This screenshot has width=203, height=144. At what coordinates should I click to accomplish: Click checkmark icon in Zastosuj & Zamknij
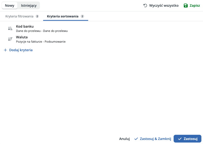coord(136,139)
